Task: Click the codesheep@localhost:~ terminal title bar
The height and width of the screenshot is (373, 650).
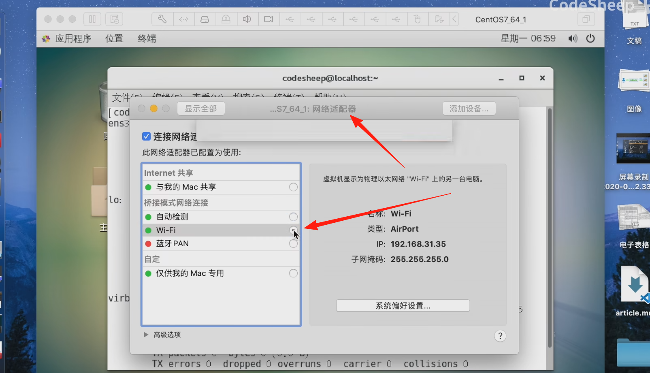Action: (x=330, y=78)
